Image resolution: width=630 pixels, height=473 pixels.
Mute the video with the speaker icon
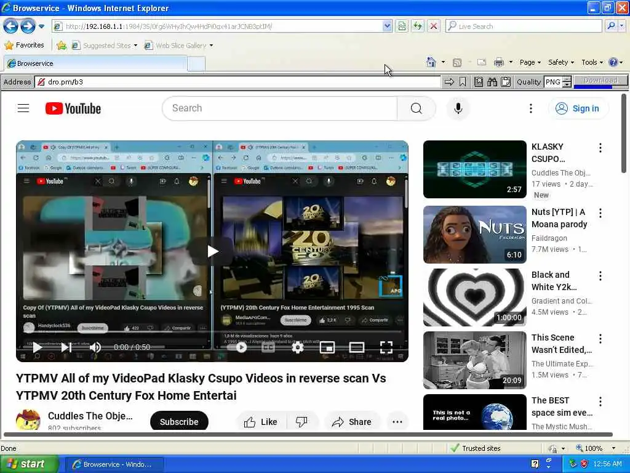click(95, 347)
